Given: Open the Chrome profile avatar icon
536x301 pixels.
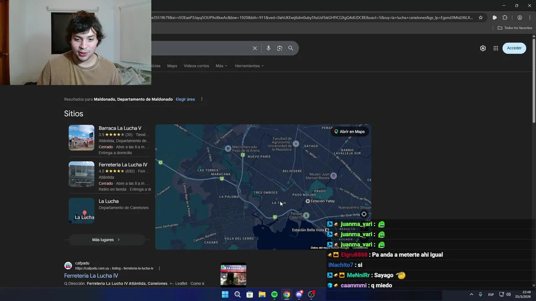Looking at the screenshot, I should click(x=520, y=18).
